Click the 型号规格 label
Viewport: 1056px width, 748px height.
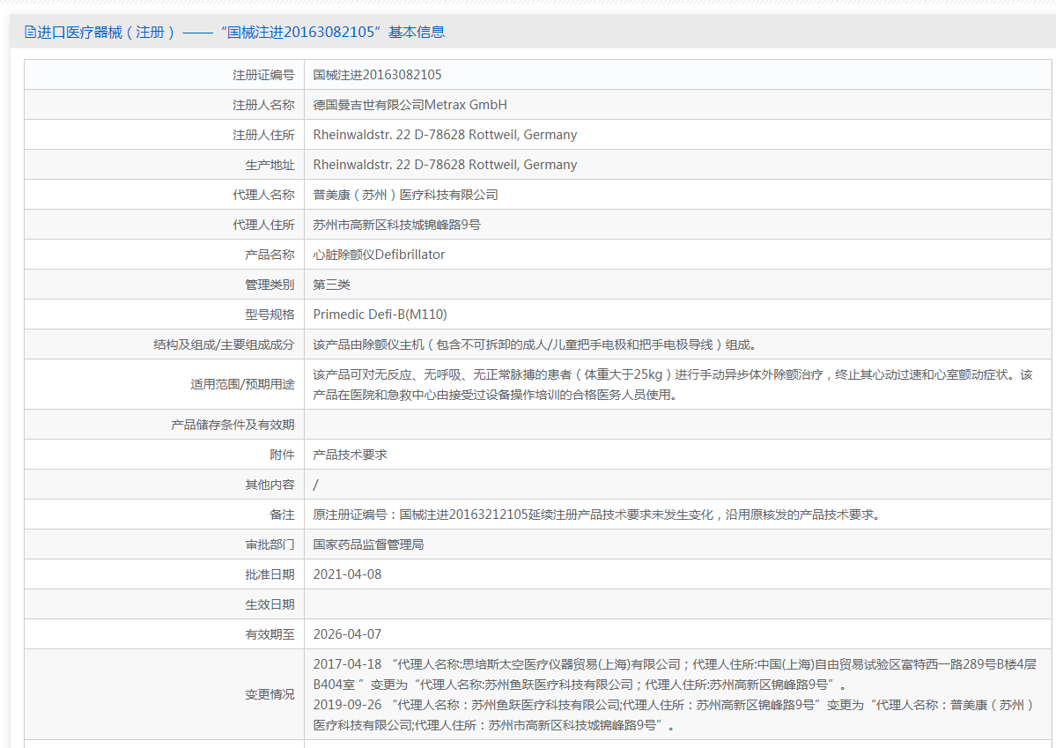[x=270, y=314]
